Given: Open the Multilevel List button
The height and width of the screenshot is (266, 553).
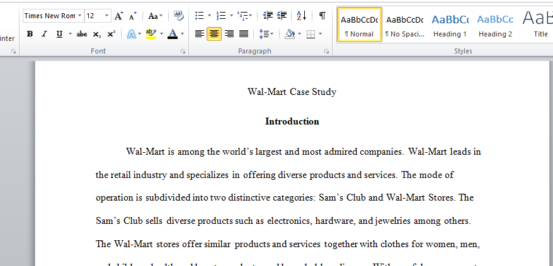Looking at the screenshot, I should pyautogui.click(x=244, y=16).
